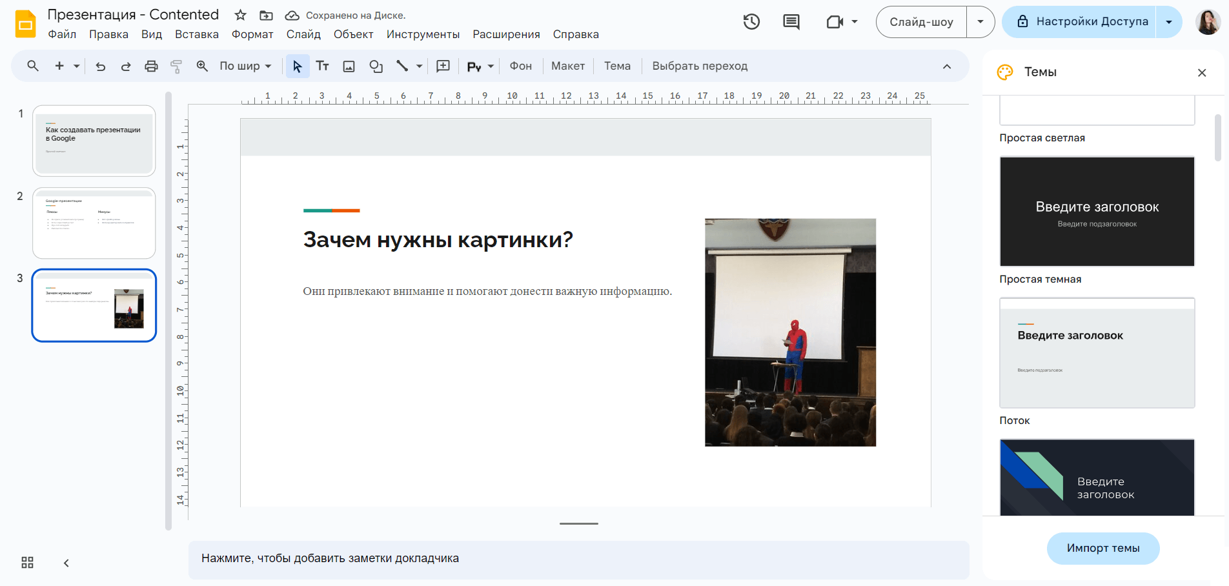Print the presentation
The width and height of the screenshot is (1229, 586).
(x=151, y=66)
